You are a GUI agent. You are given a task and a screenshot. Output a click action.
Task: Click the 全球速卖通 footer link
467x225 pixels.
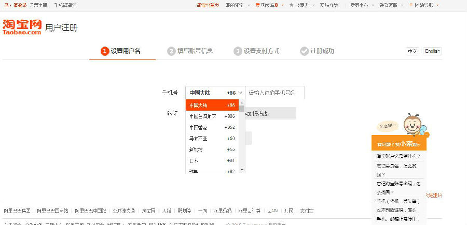(x=124, y=211)
